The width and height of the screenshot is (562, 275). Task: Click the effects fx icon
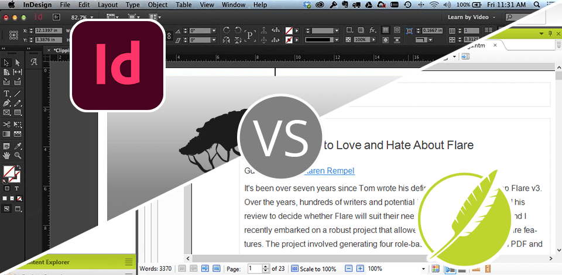click(x=372, y=30)
